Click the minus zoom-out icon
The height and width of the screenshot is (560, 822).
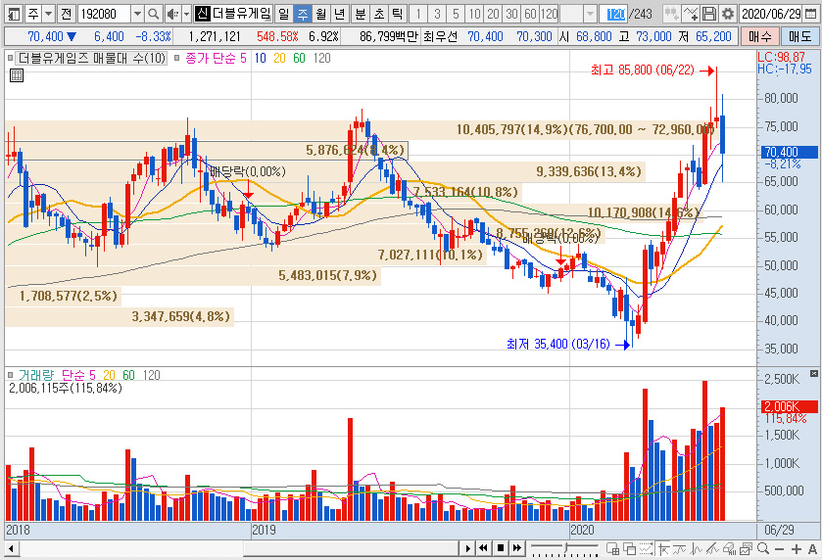(780, 548)
